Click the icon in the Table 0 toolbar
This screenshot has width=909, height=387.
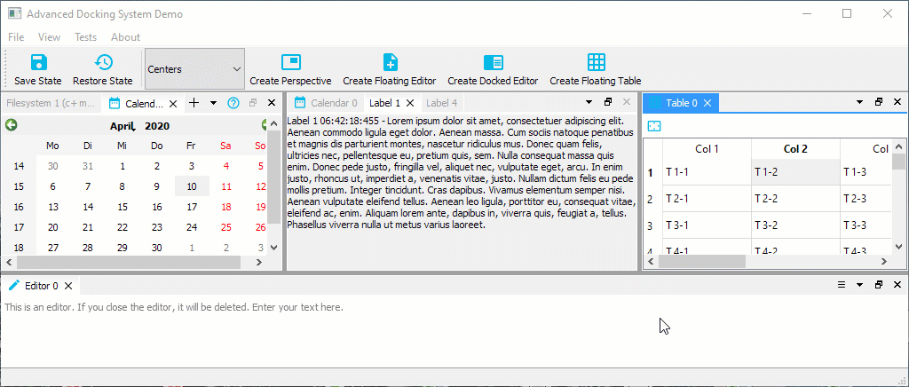[x=653, y=126]
